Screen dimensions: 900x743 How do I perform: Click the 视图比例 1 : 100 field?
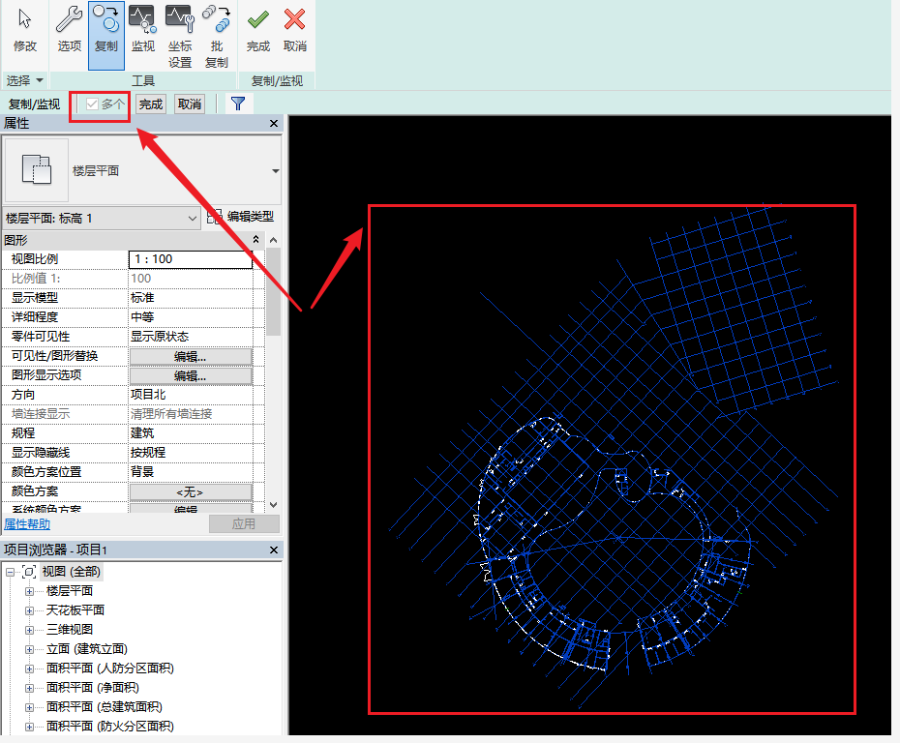(191, 259)
